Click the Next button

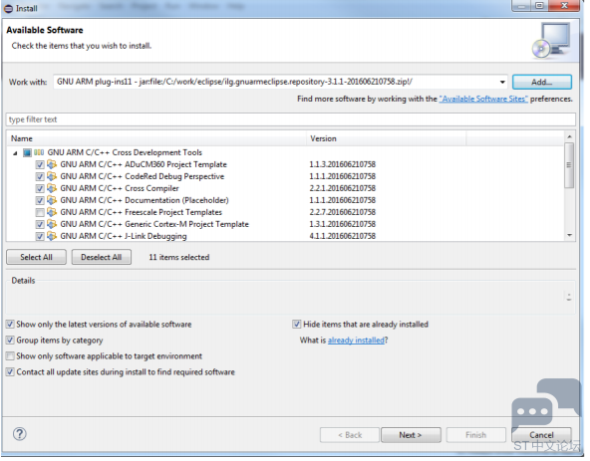[x=411, y=435]
